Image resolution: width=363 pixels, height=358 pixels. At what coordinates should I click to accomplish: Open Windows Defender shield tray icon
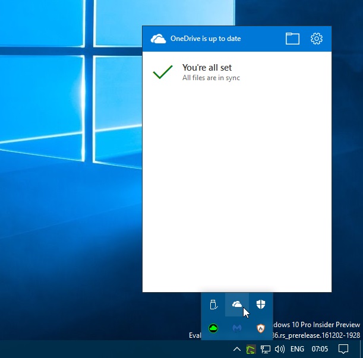click(261, 305)
